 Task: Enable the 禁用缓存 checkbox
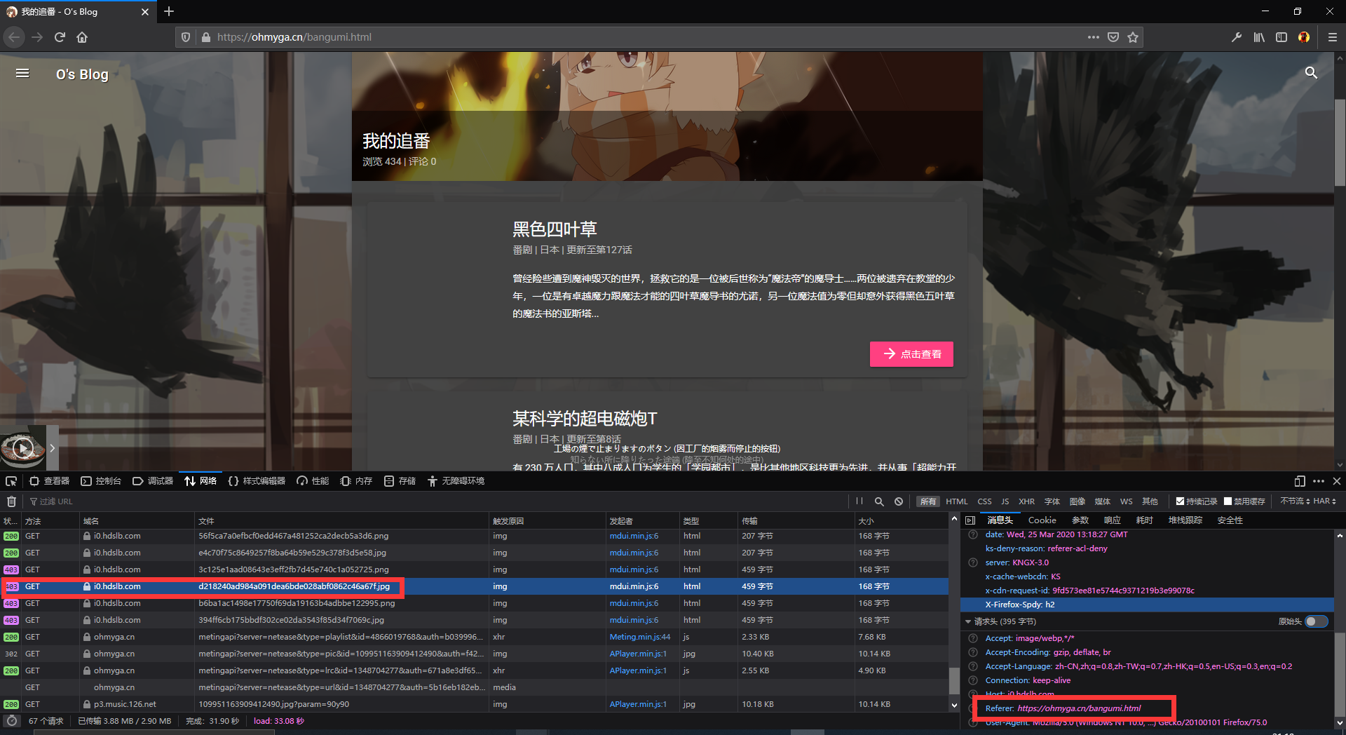1227,501
